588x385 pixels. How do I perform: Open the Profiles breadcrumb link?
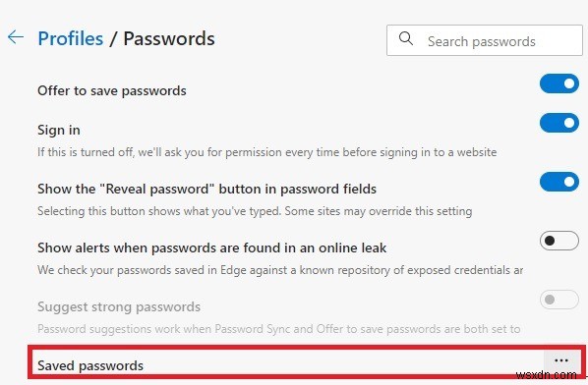tap(71, 38)
